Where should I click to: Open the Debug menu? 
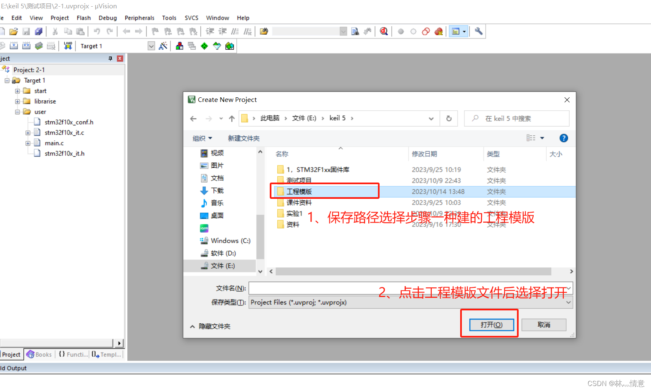pyautogui.click(x=108, y=18)
